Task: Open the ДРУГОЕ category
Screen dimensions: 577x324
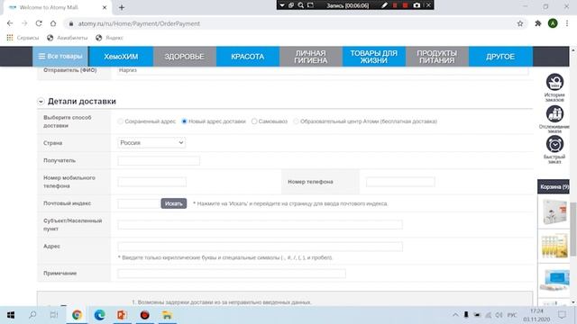Action: pos(500,57)
